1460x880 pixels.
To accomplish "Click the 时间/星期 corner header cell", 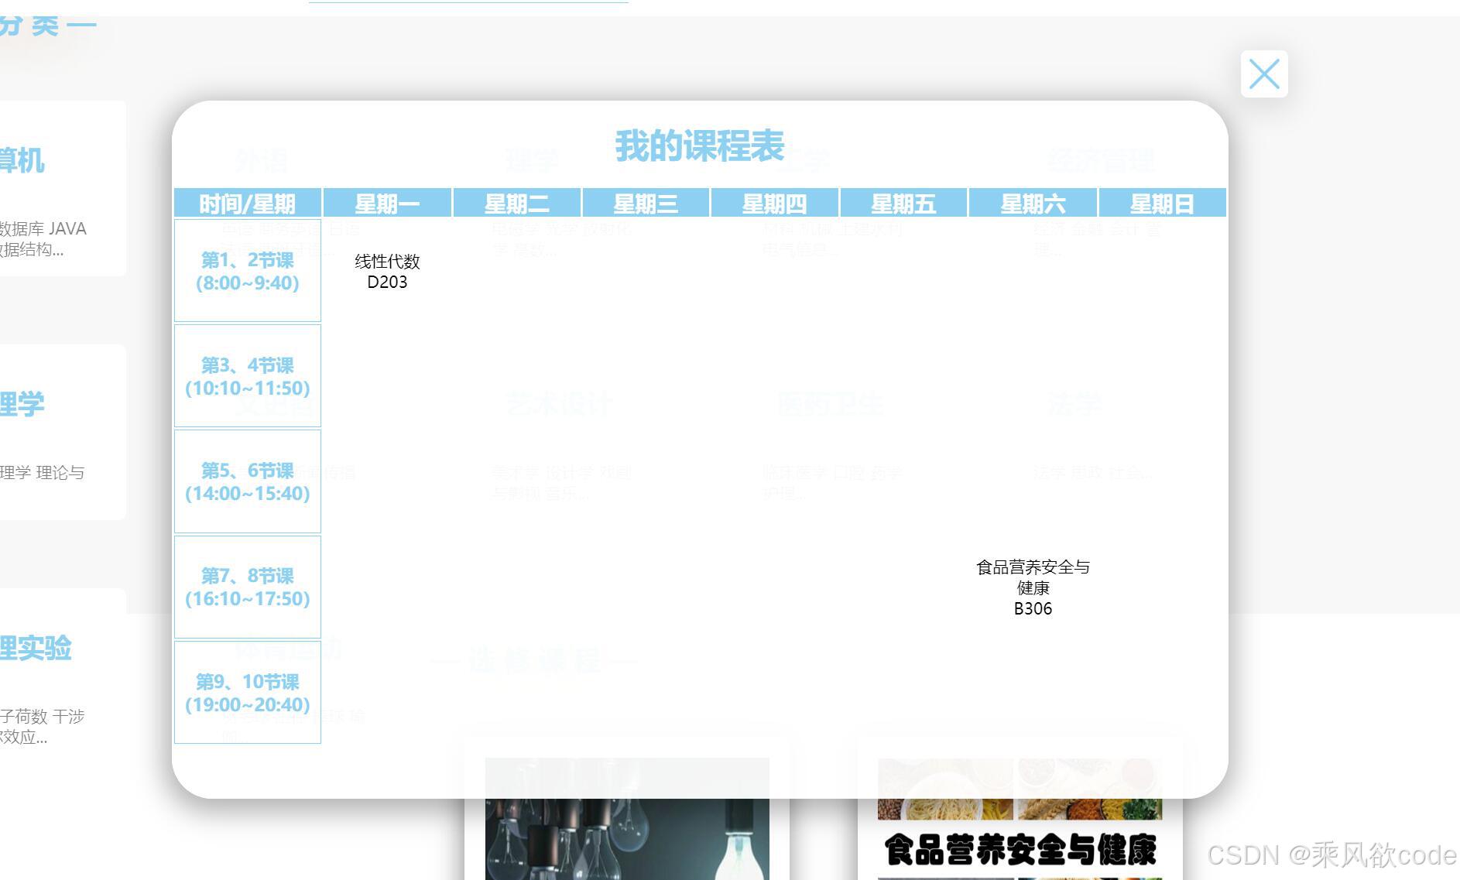I will click(248, 202).
